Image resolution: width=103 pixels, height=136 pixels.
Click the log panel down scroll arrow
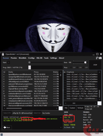tap(61, 128)
